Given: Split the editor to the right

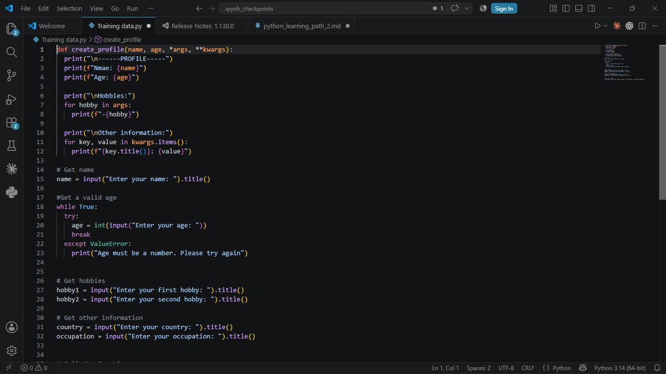Looking at the screenshot, I should point(642,25).
